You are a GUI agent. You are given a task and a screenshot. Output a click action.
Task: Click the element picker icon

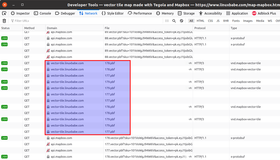[x=4, y=13]
